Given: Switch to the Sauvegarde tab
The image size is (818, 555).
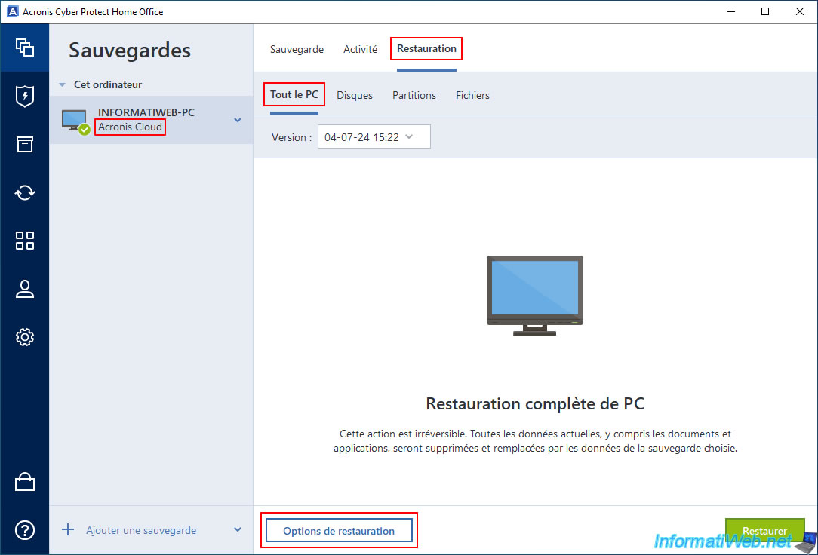Looking at the screenshot, I should 297,49.
